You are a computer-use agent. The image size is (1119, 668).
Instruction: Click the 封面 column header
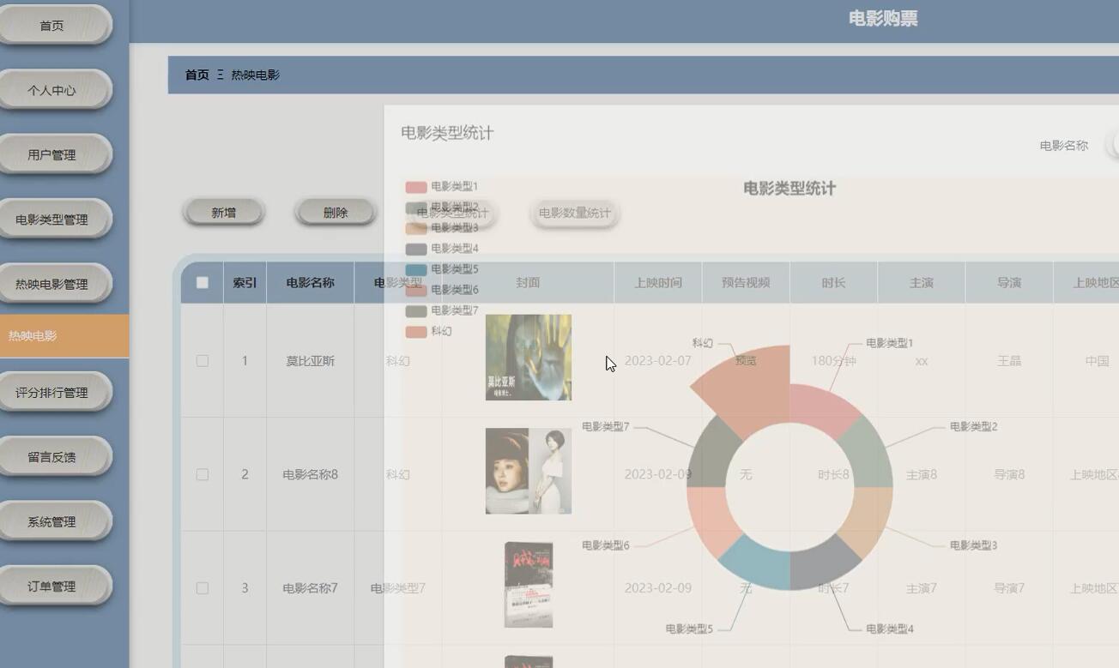[x=528, y=282]
